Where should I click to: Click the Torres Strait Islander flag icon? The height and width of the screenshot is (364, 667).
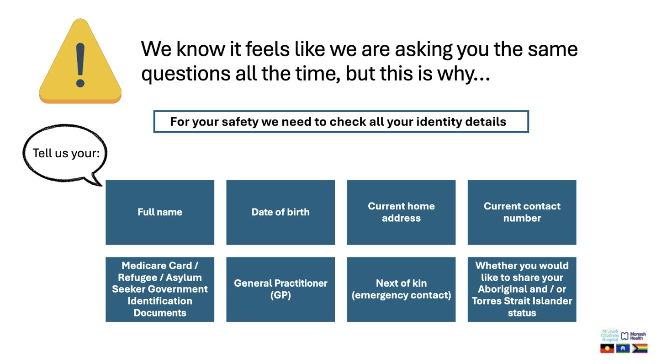(x=623, y=348)
